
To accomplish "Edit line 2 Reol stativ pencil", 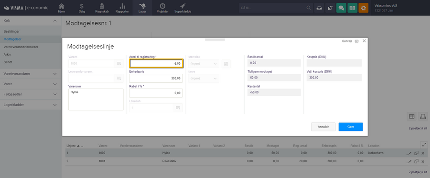I will 409,161.
